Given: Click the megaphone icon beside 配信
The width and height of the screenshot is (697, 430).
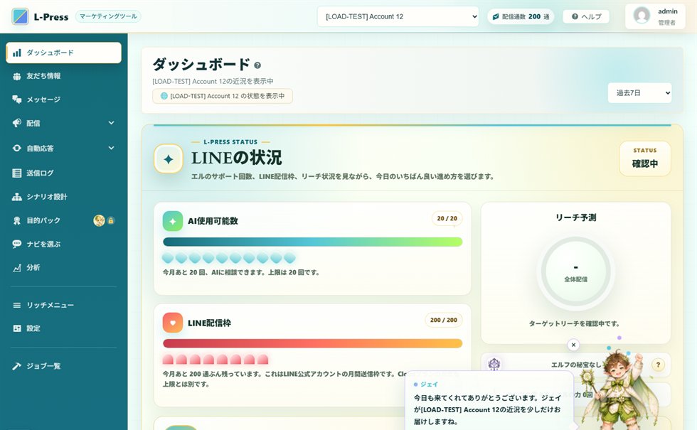Looking at the screenshot, I should [17, 123].
